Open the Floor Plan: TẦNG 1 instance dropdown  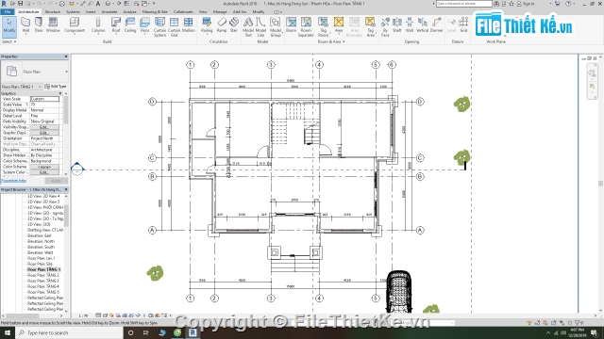pyautogui.click(x=22, y=87)
